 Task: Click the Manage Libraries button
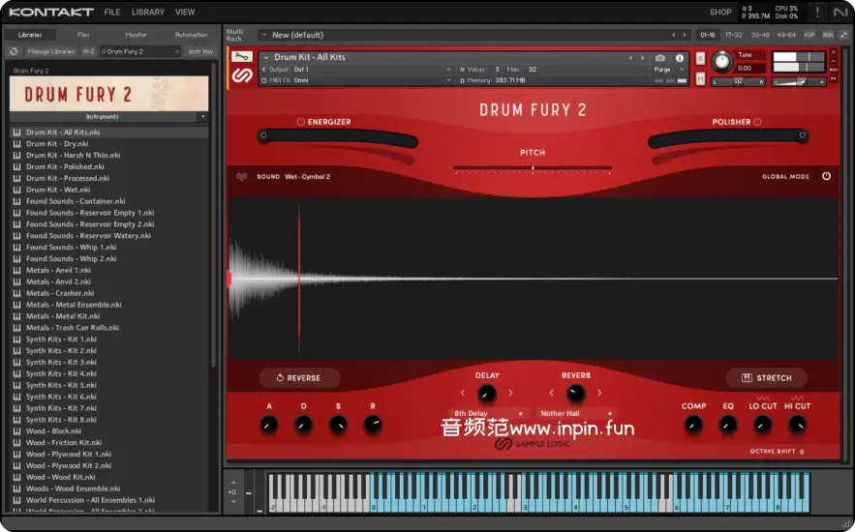(51, 51)
